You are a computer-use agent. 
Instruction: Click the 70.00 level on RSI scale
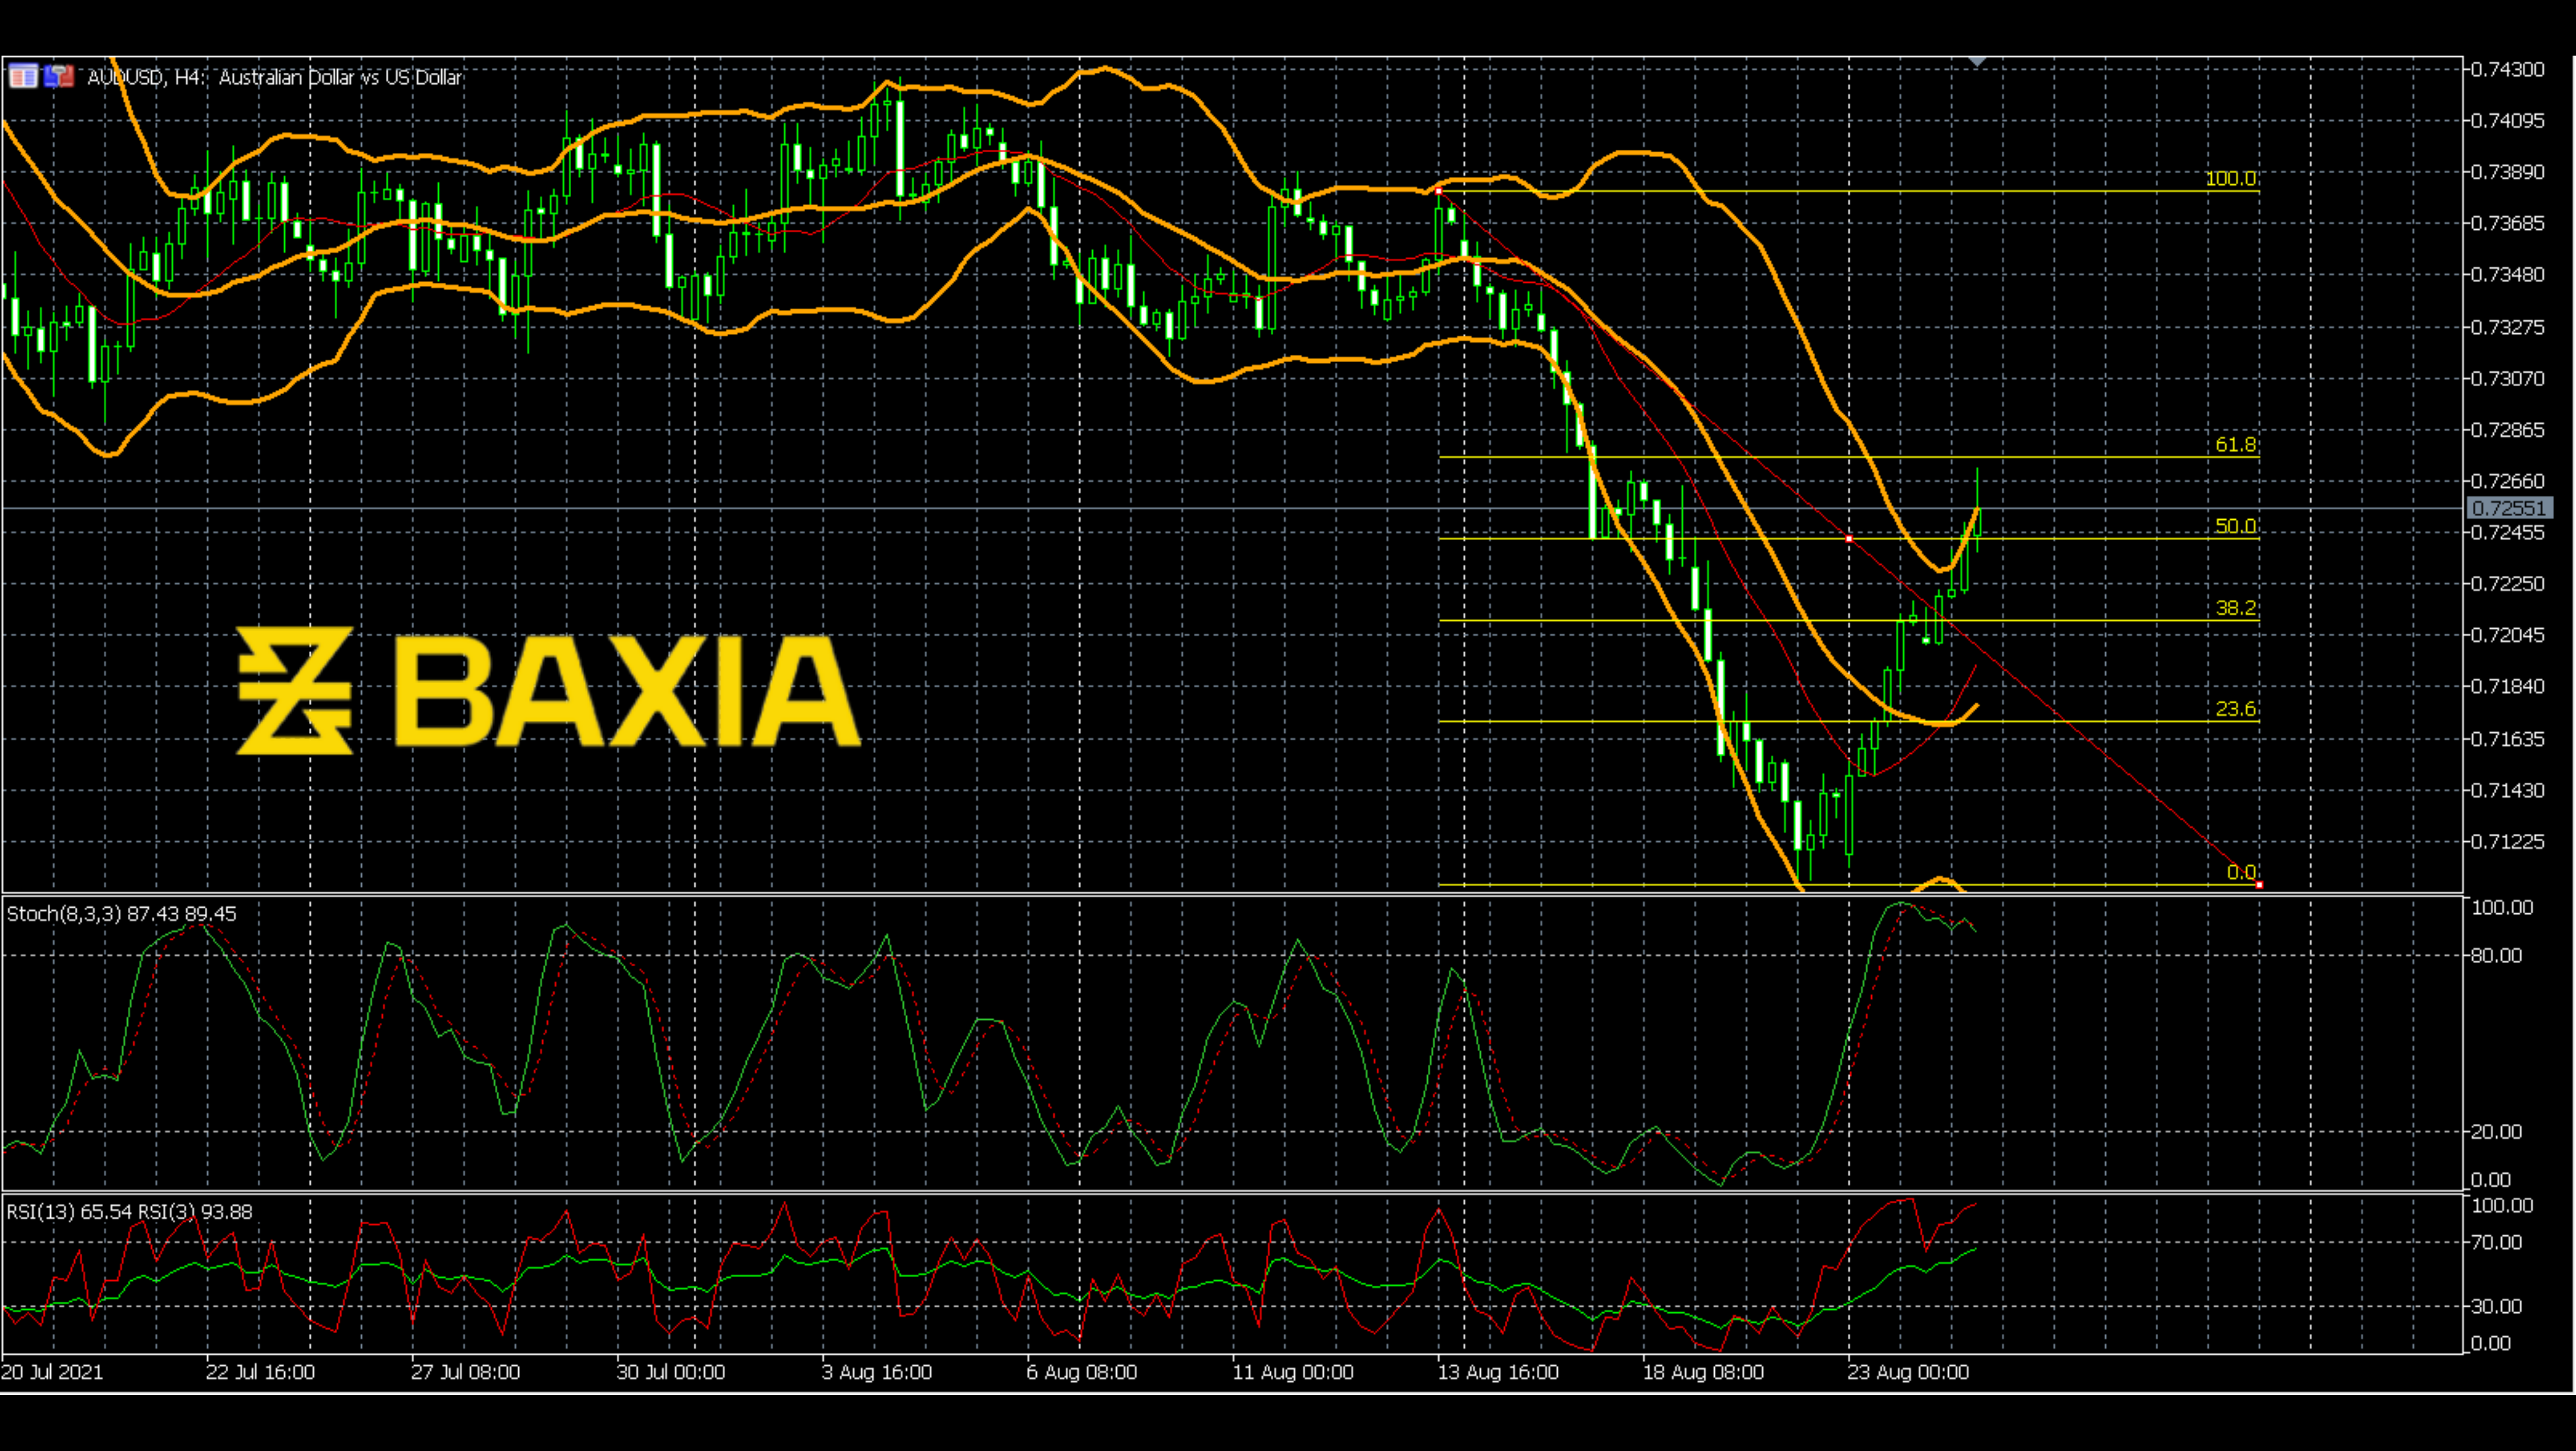(2496, 1243)
